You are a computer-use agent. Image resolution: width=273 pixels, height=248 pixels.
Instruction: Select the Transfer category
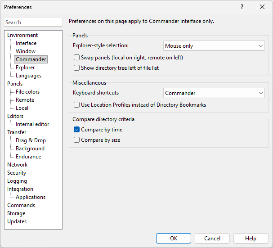coord(17,132)
